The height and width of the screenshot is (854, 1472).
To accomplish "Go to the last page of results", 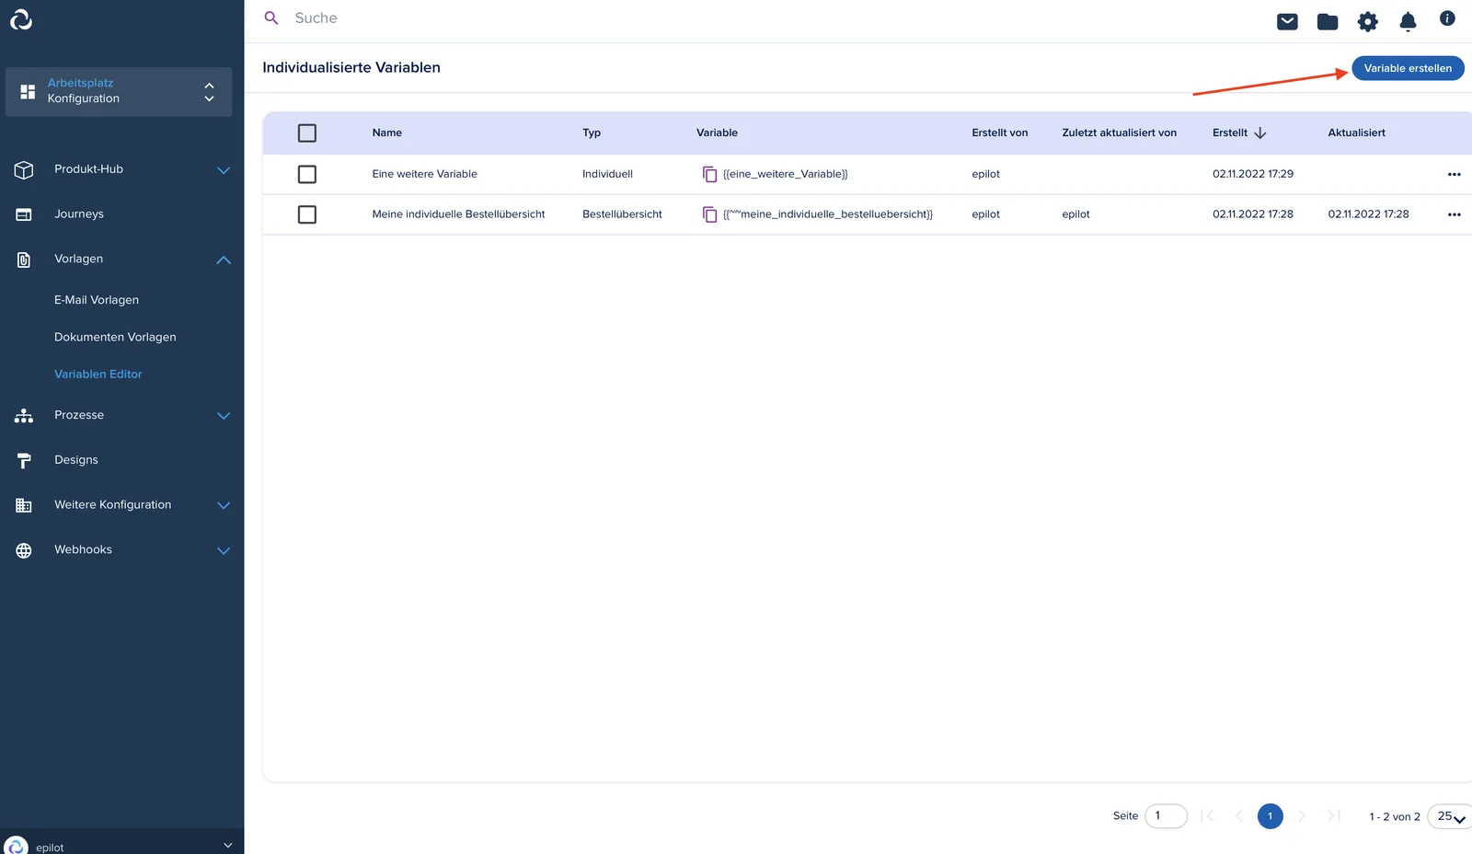I will click(x=1333, y=815).
